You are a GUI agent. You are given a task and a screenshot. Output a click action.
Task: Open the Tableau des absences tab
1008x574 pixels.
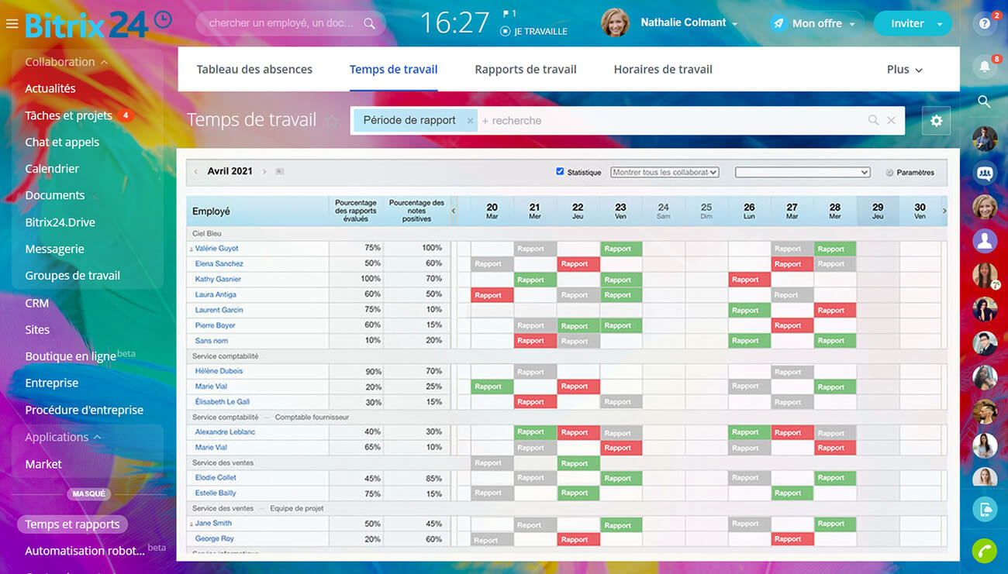(254, 70)
